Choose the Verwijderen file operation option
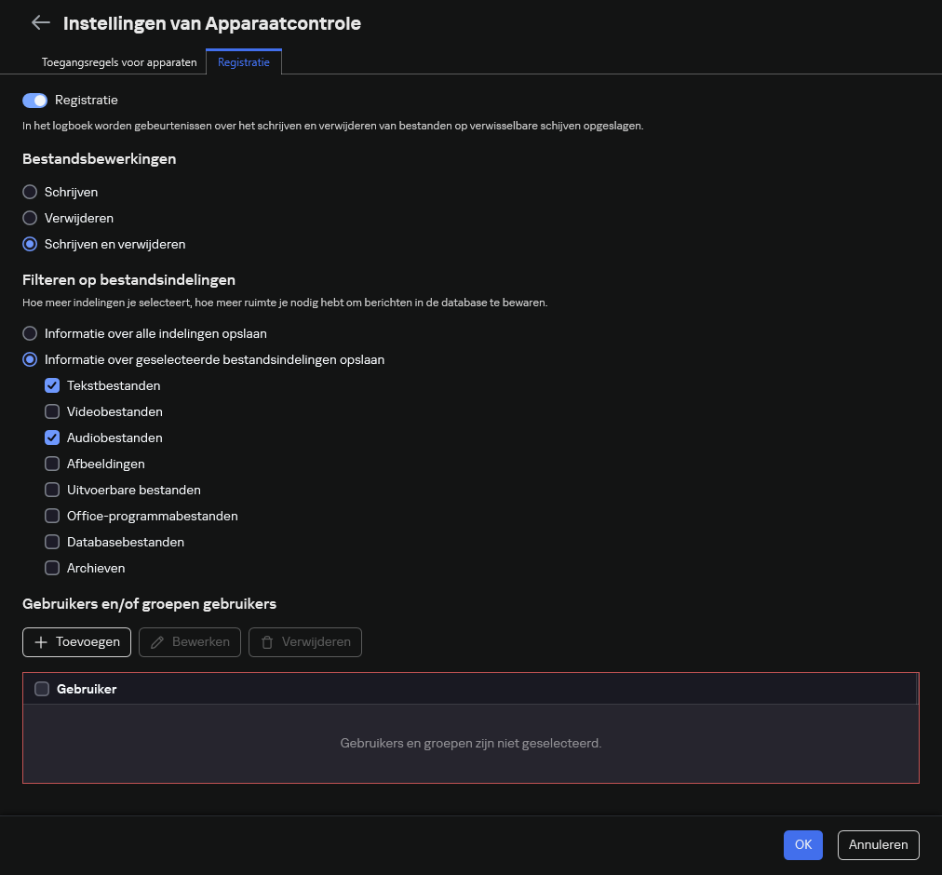942x875 pixels. tap(30, 218)
